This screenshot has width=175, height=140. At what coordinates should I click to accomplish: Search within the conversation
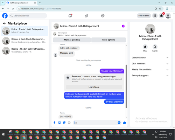(x=155, y=47)
